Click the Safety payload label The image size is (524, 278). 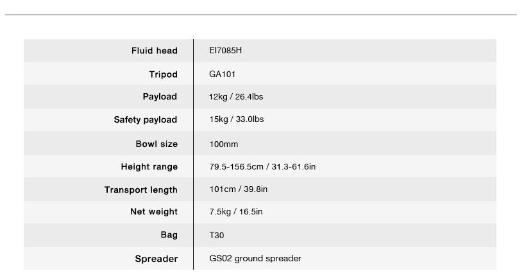146,120
